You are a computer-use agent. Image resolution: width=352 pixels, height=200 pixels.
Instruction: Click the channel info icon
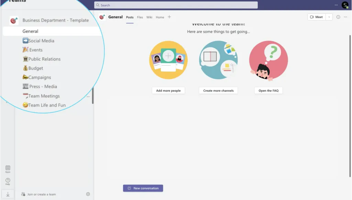point(338,17)
